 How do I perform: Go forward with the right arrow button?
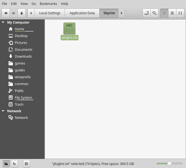(x=14, y=13)
